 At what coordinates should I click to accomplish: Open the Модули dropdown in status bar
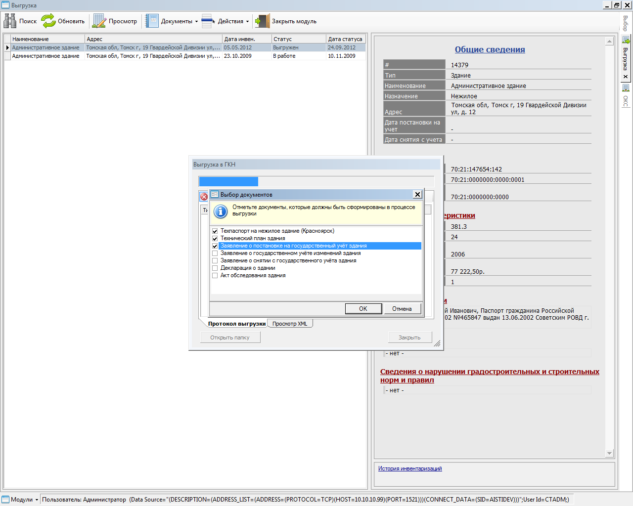[x=37, y=500]
